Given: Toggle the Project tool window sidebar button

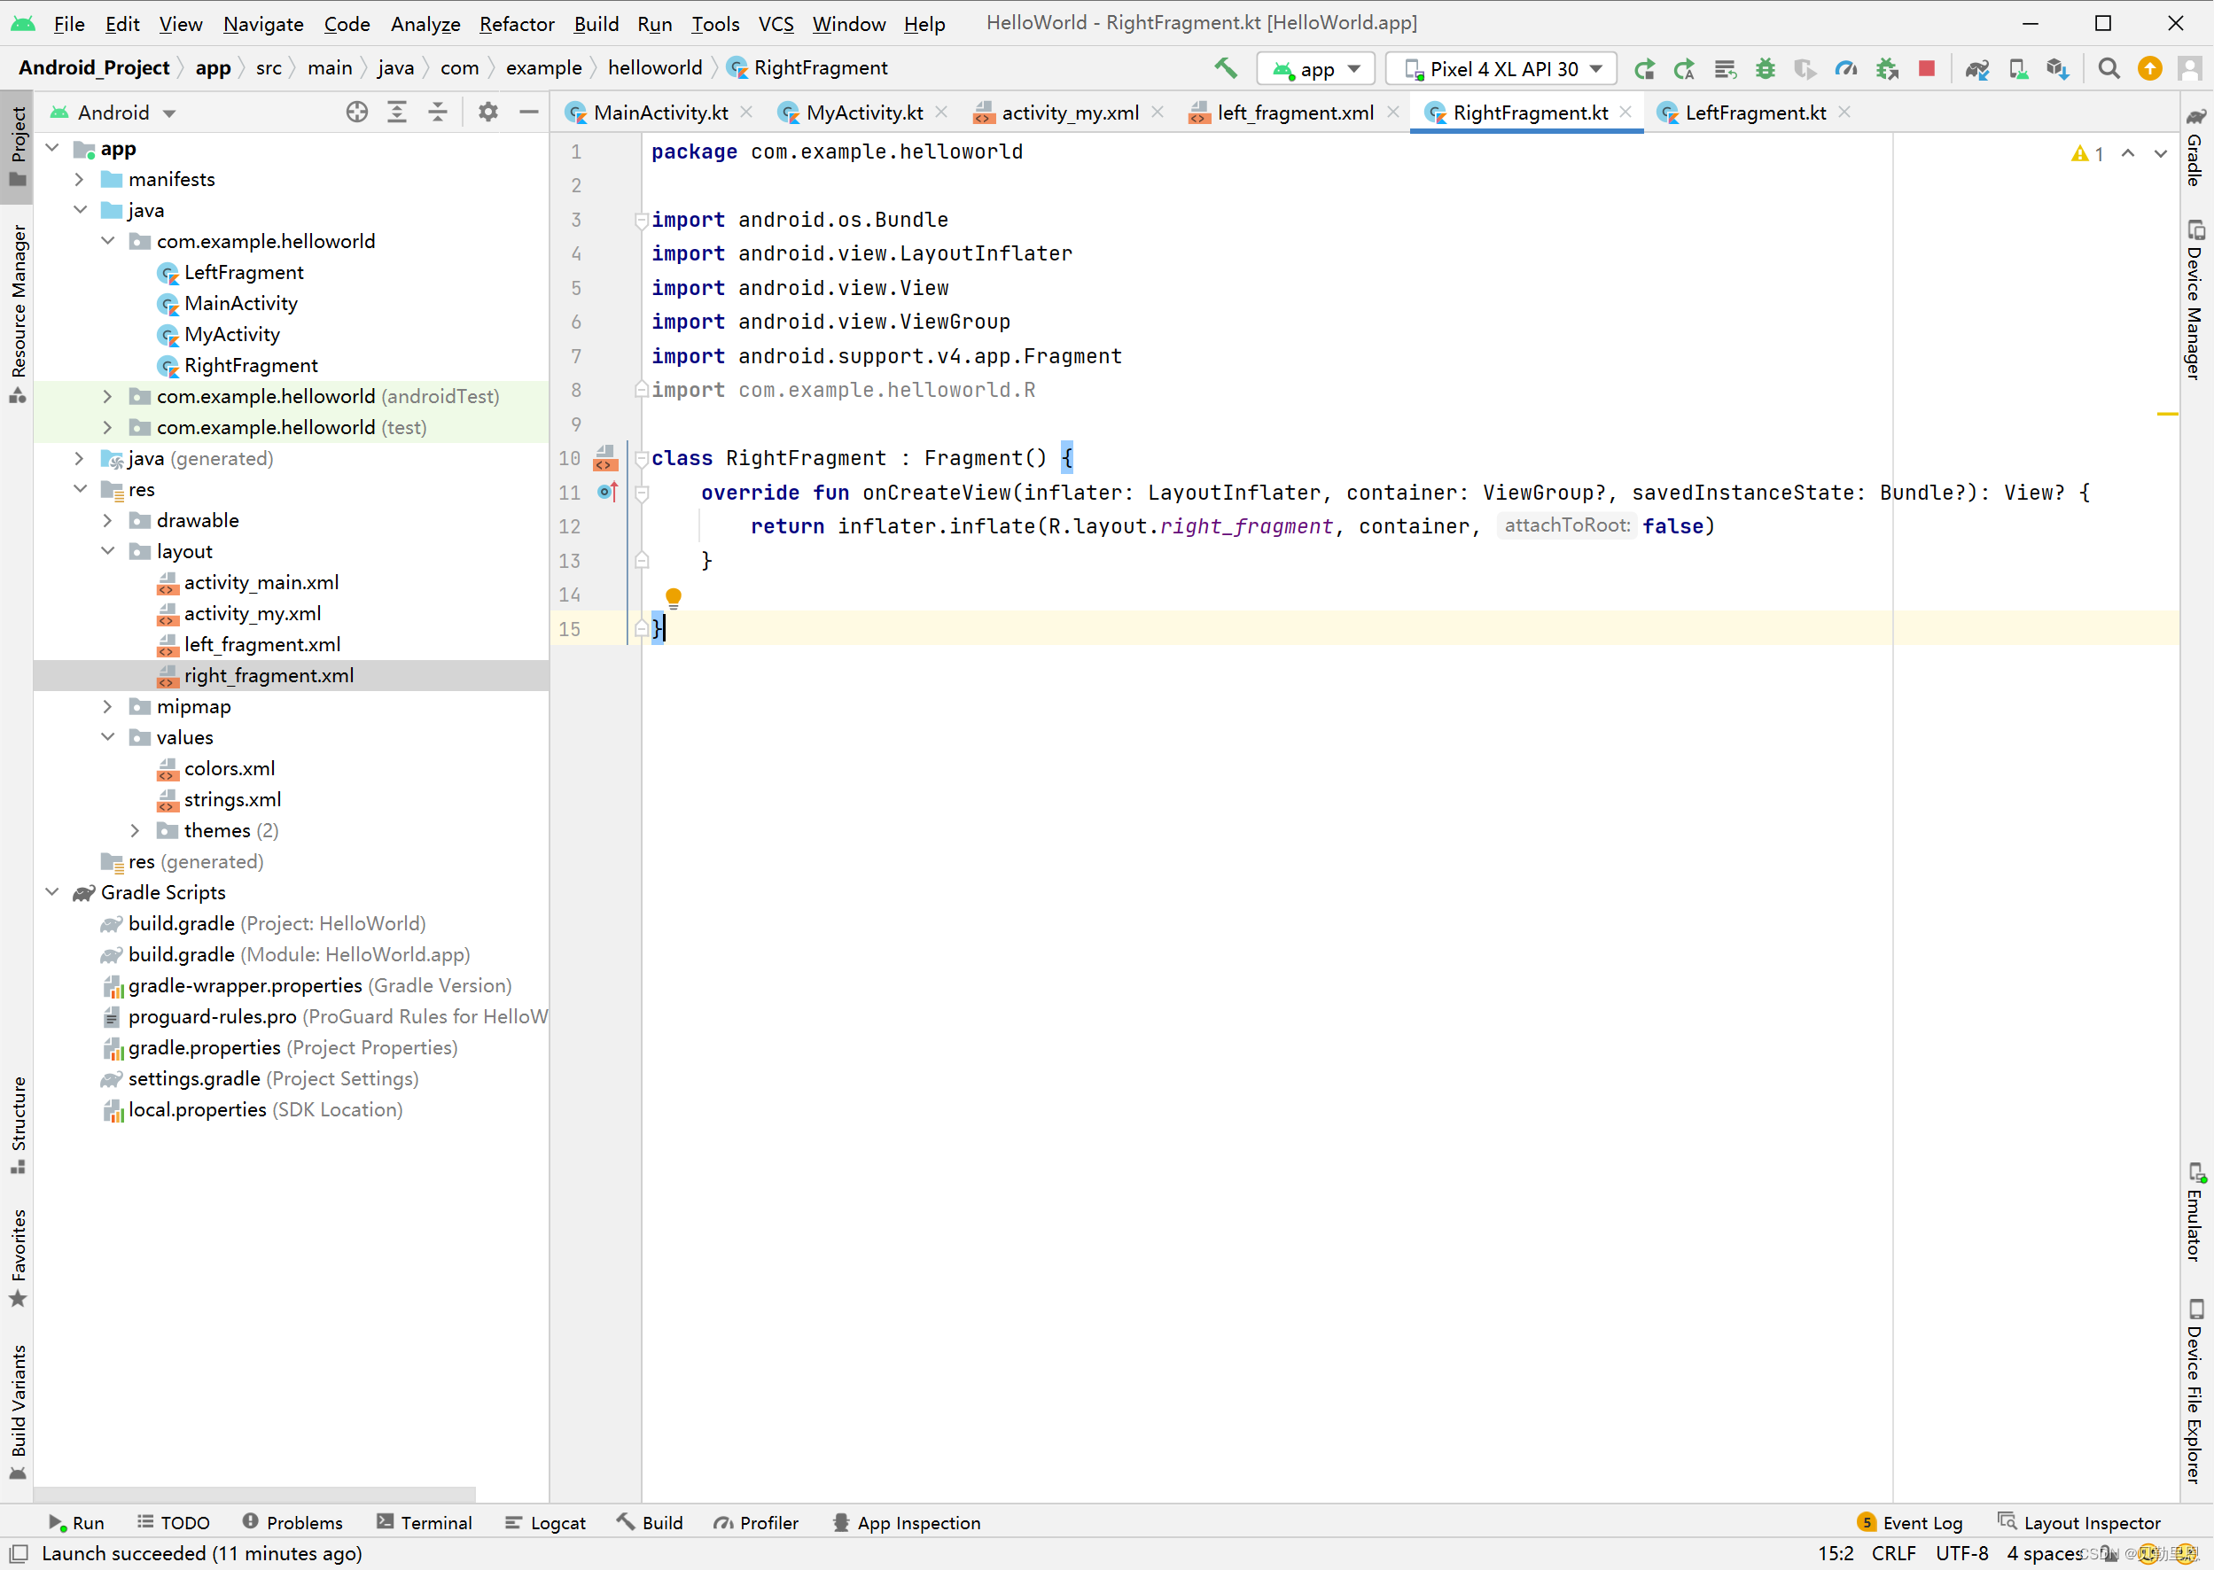Looking at the screenshot, I should [x=18, y=145].
